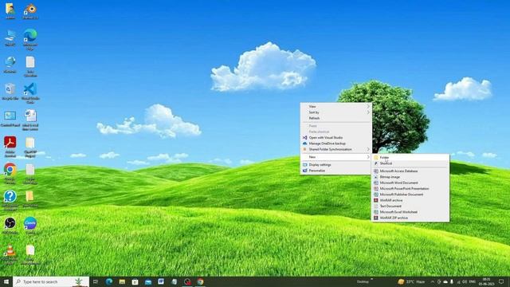Create a new Folder
Image resolution: width=510 pixels, height=287 pixels.
tap(410, 158)
